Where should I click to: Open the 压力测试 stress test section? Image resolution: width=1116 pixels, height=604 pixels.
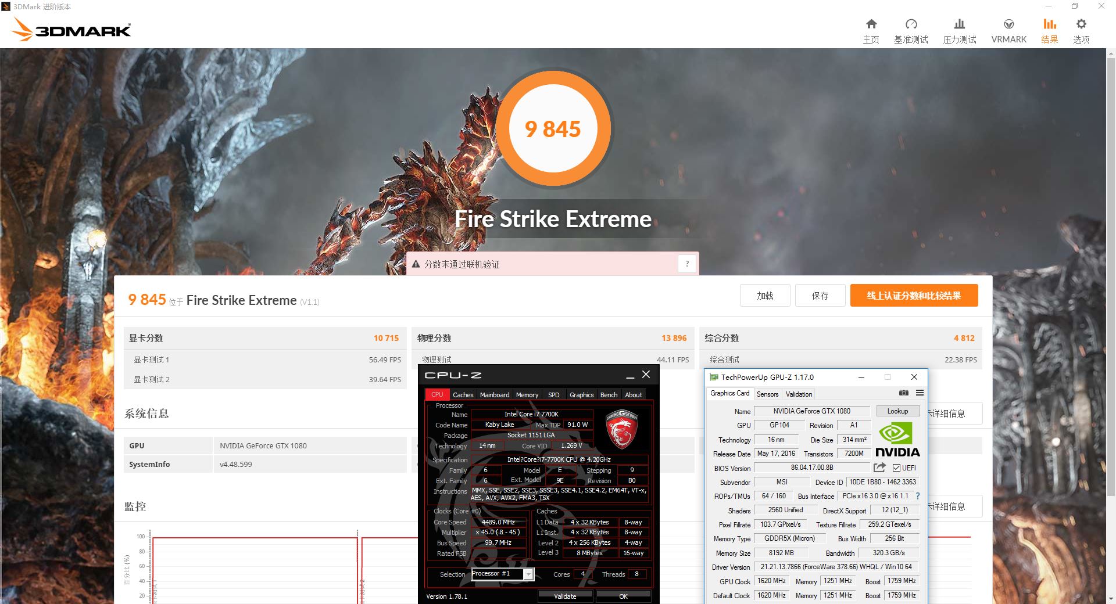960,31
